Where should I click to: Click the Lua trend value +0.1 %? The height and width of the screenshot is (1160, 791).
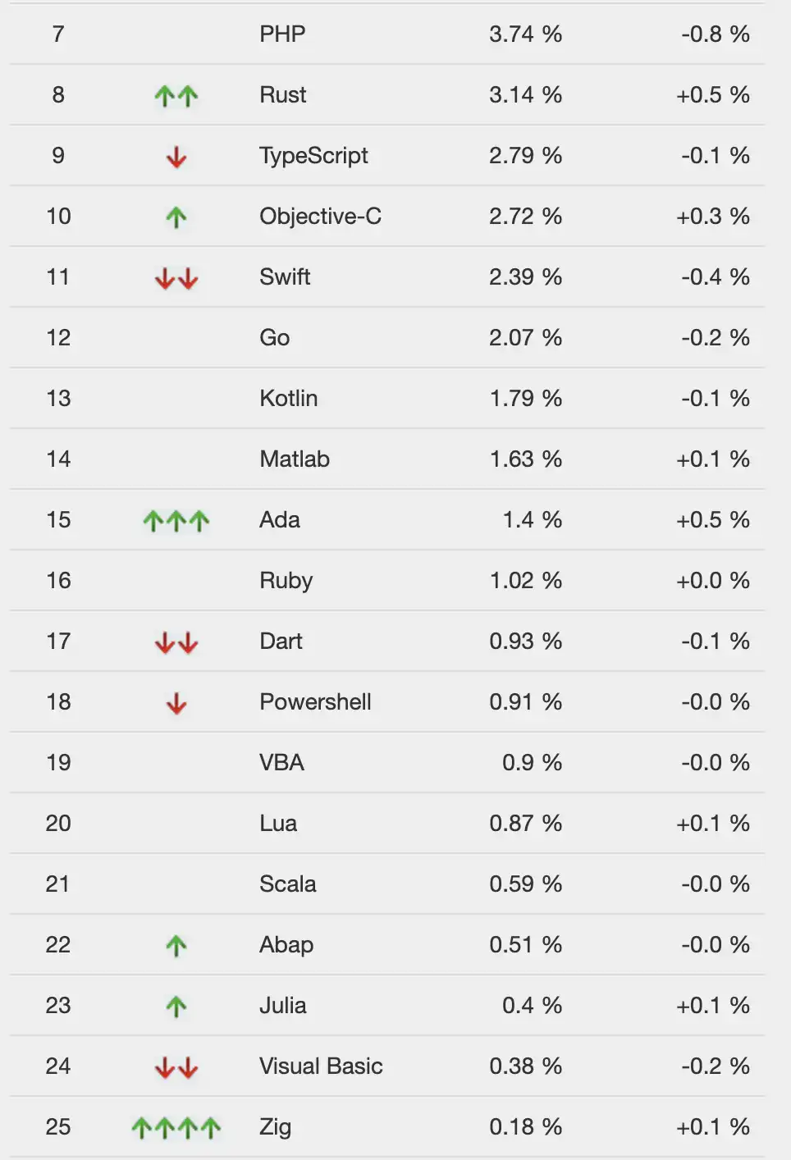[712, 824]
